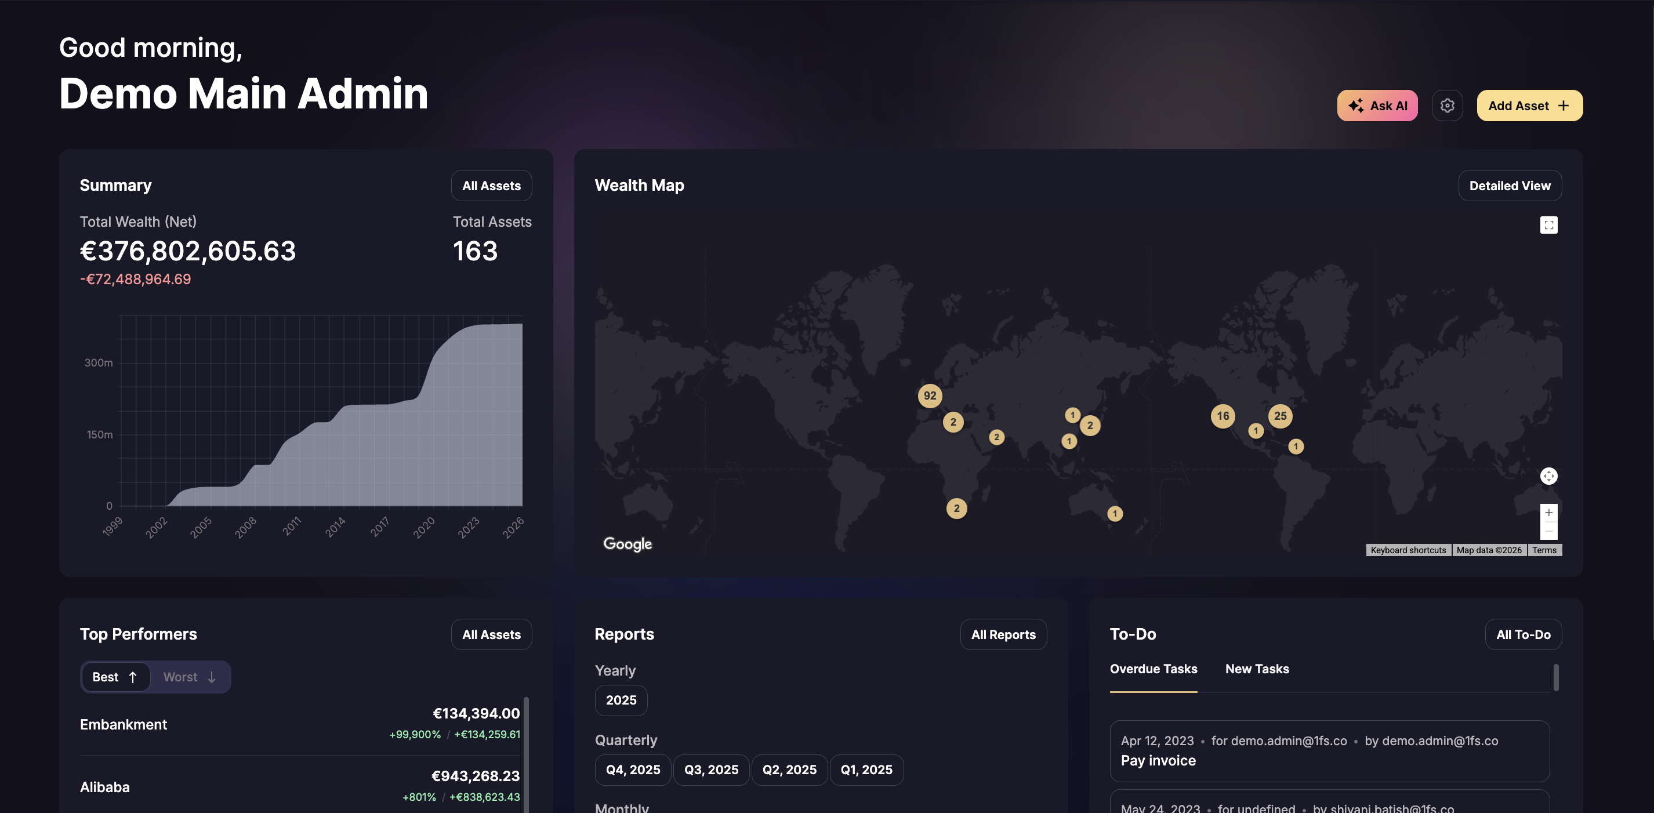
Task: Zoom out using the minus icon on the map
Action: [1550, 531]
